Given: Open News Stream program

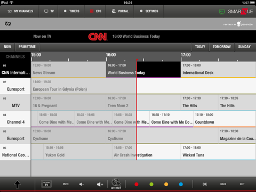Looking at the screenshot, I should coord(69,70).
